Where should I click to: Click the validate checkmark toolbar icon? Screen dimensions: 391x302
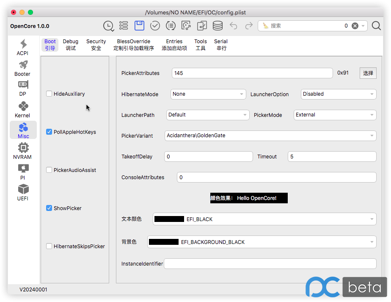tap(155, 26)
